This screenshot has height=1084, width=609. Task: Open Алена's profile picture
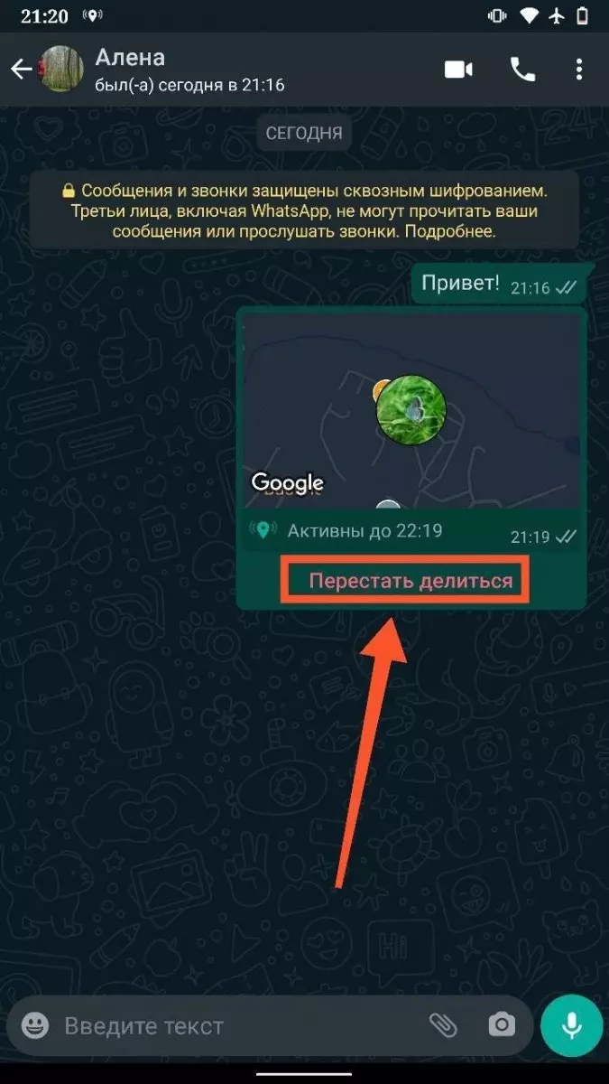62,70
